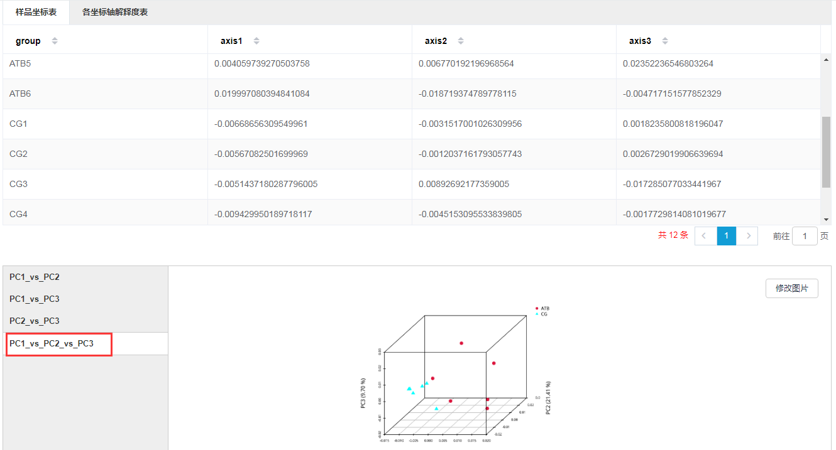Select page 1 in pagination
Screen dimensions: 836x450
click(x=726, y=236)
